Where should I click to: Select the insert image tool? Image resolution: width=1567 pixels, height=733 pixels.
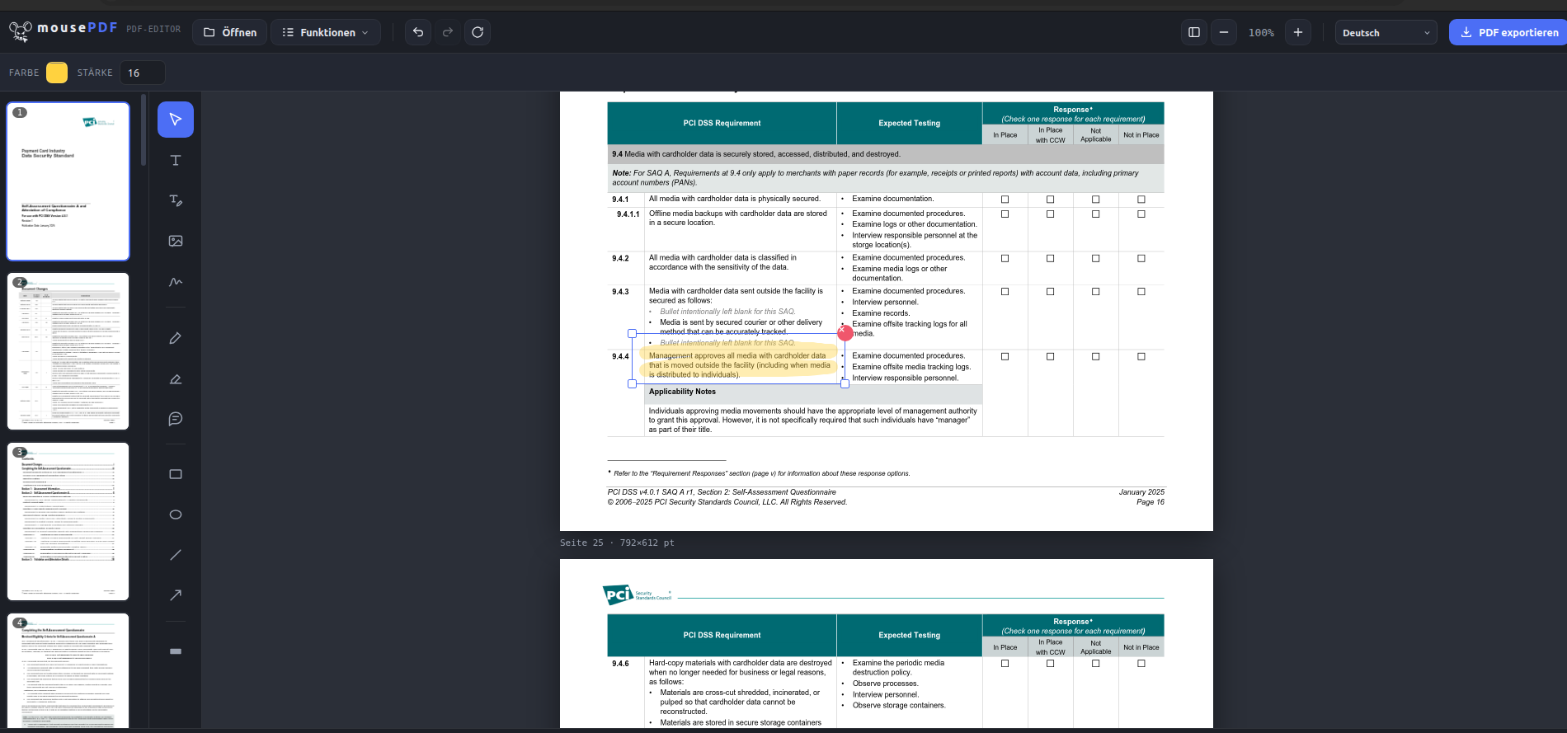coord(176,241)
